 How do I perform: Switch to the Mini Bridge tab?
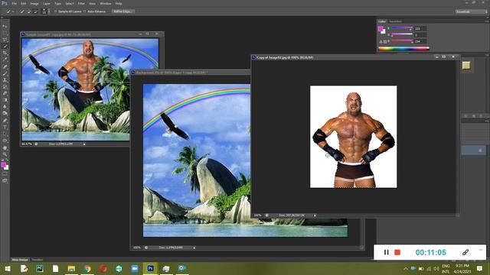click(20, 260)
